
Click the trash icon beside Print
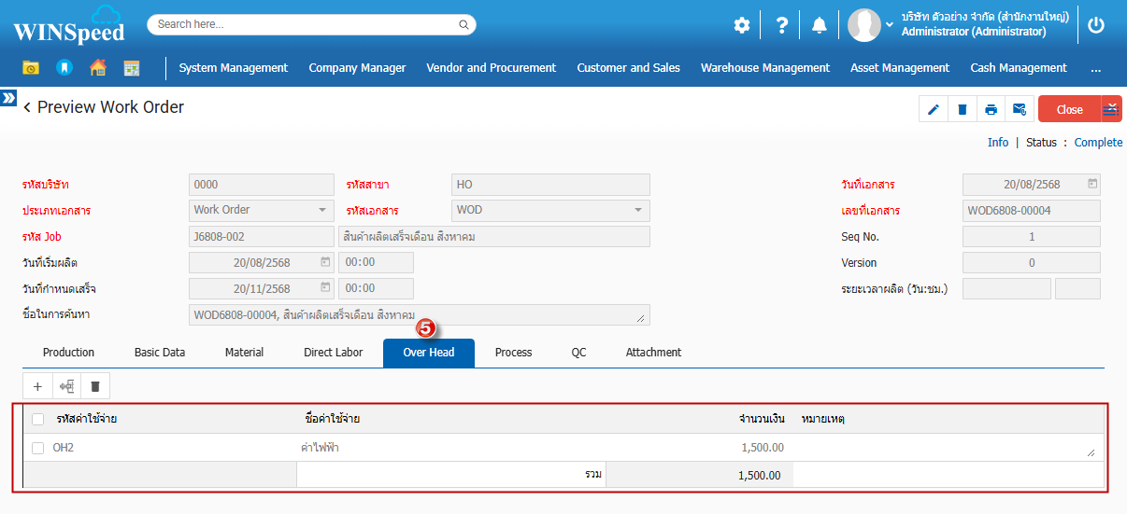[962, 109]
